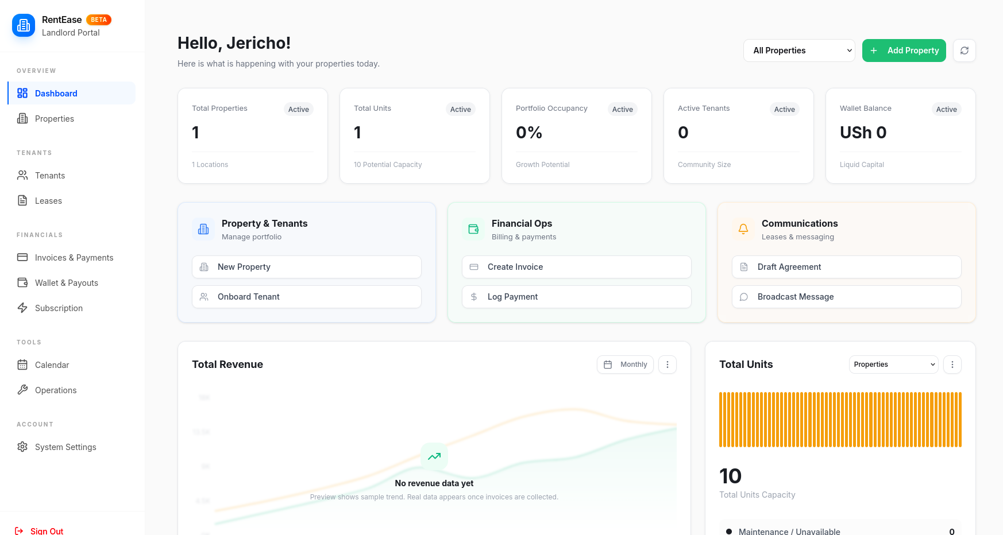Refresh dashboard using the refresh icon button
The width and height of the screenshot is (1003, 535).
click(965, 51)
